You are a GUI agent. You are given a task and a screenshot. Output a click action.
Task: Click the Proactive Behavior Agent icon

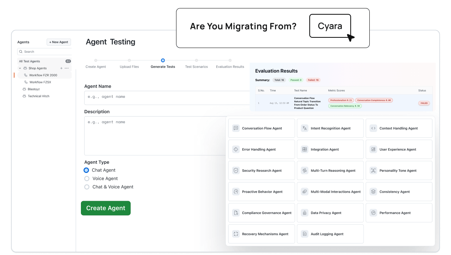coord(236,192)
